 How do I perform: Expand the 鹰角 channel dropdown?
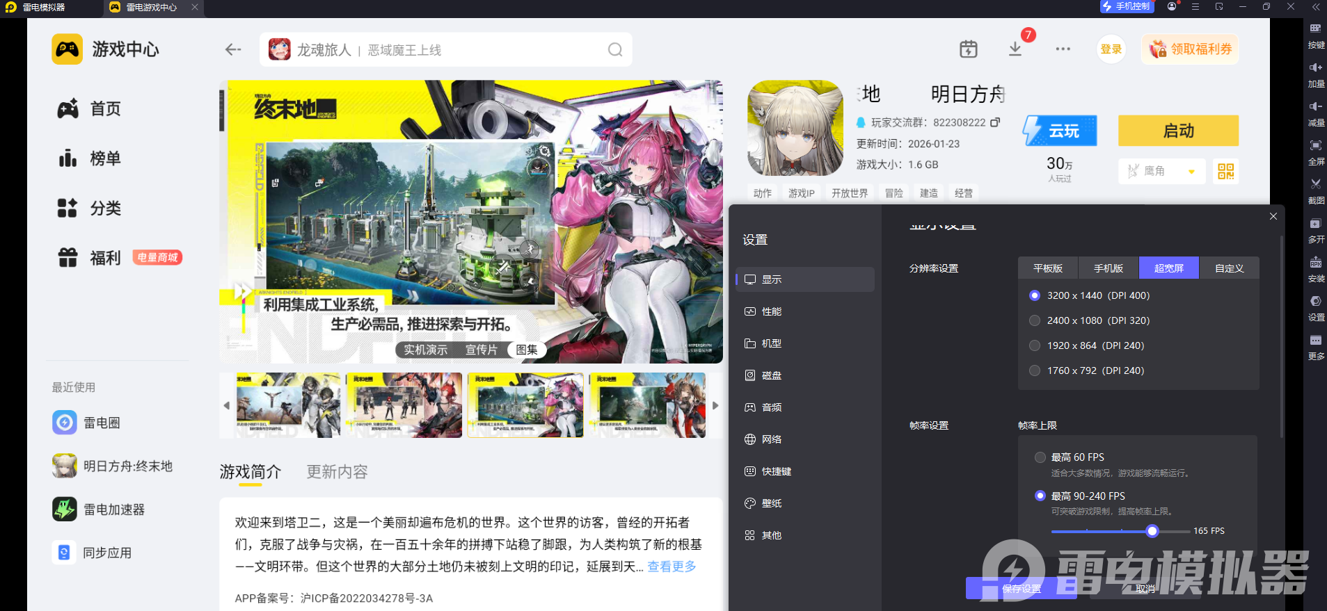[1161, 171]
